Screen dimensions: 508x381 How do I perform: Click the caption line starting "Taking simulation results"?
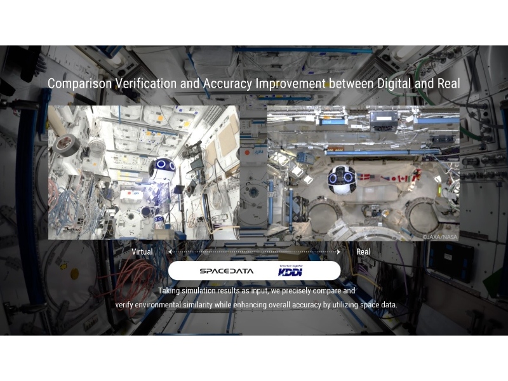click(x=257, y=291)
